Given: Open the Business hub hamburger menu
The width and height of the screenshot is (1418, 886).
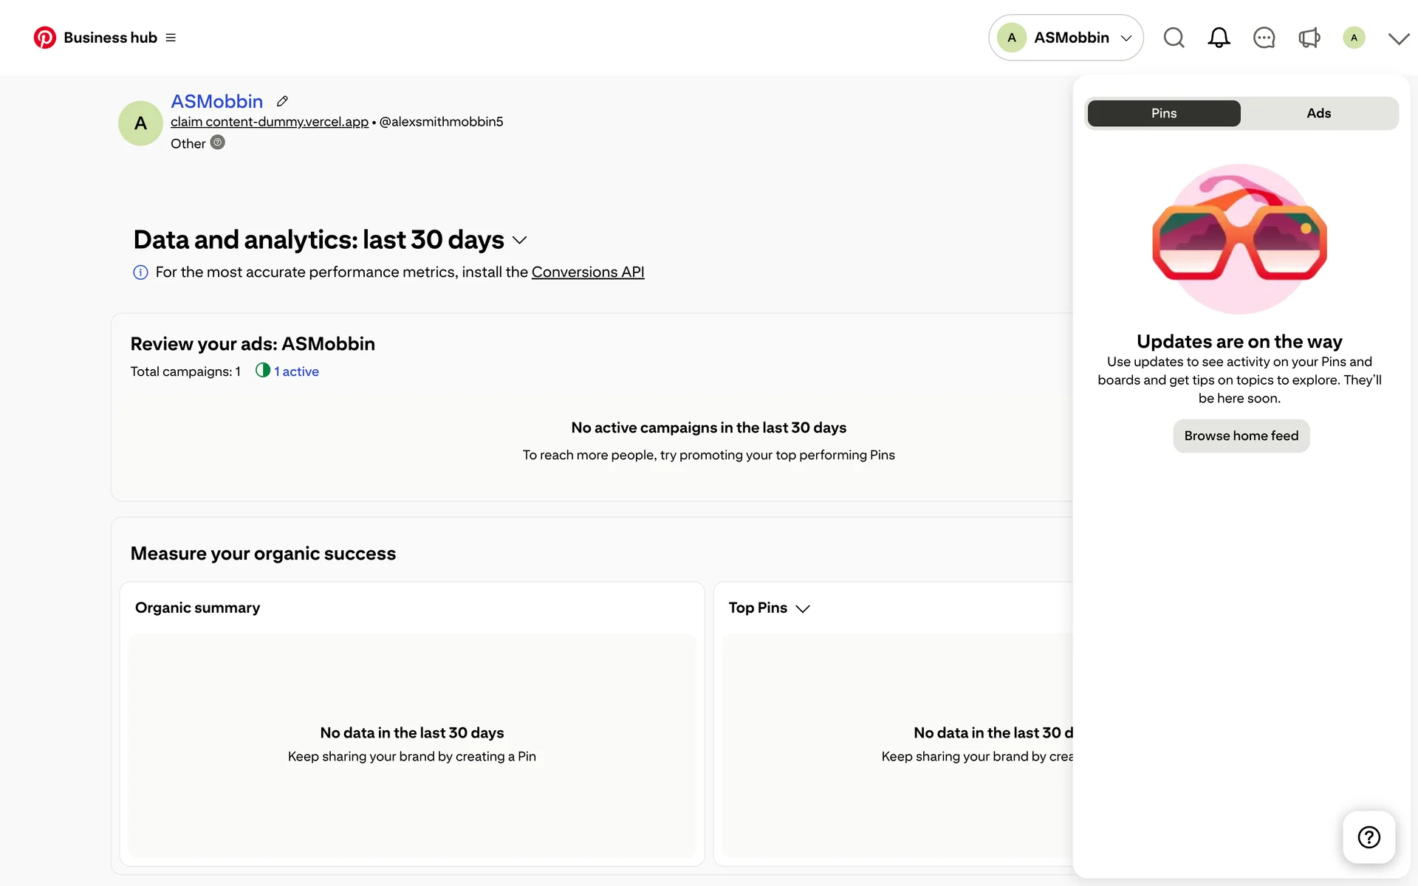Looking at the screenshot, I should pyautogui.click(x=171, y=38).
